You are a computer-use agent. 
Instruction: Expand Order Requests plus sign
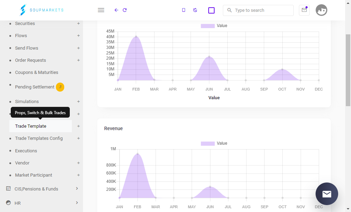[78, 60]
